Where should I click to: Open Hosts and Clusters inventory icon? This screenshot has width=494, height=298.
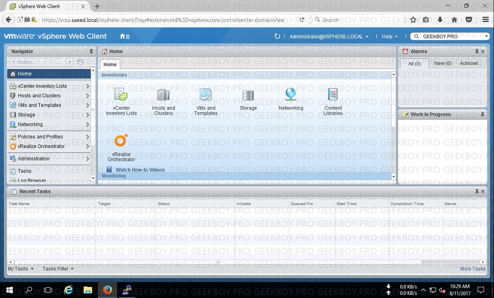pyautogui.click(x=163, y=95)
